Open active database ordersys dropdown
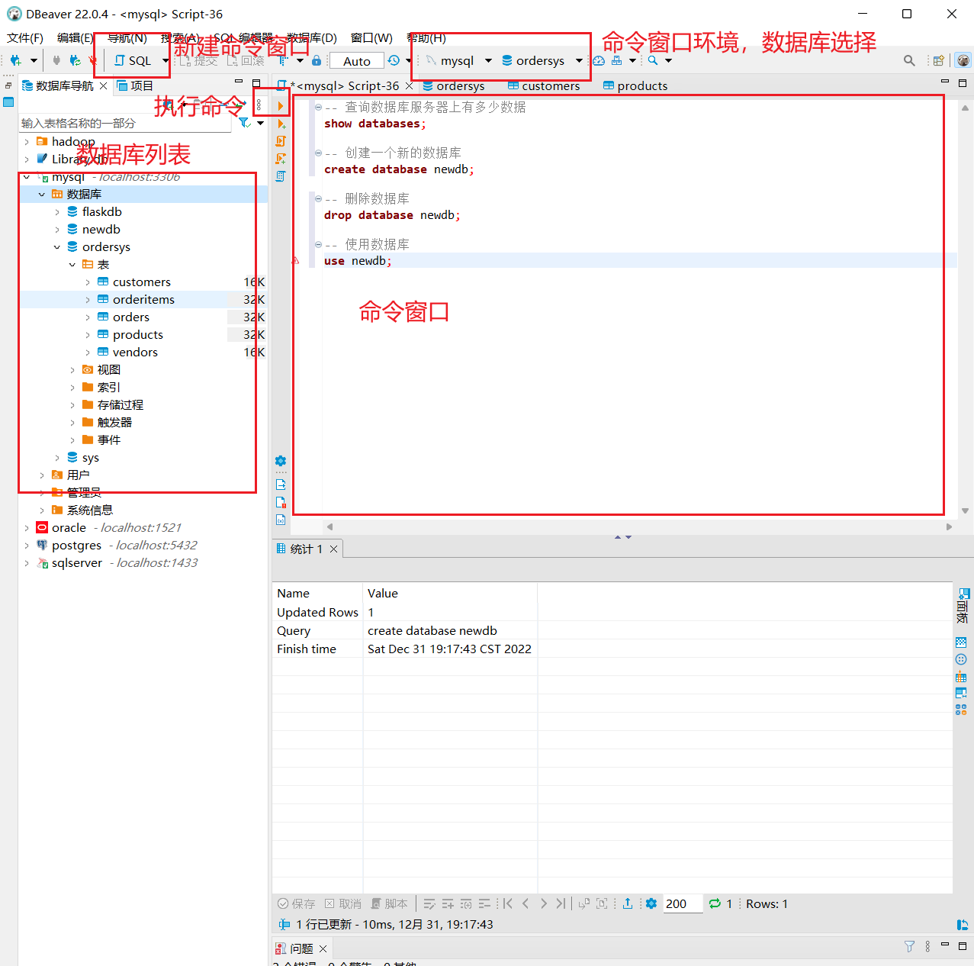 tap(579, 60)
